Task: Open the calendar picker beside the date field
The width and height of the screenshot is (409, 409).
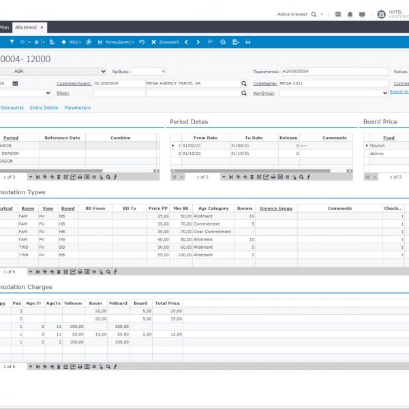Action: (x=16, y=83)
